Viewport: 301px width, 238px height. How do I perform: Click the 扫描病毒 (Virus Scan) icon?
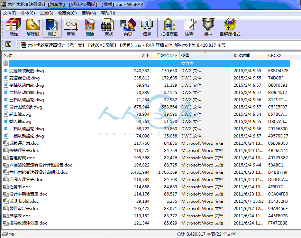[169, 25]
